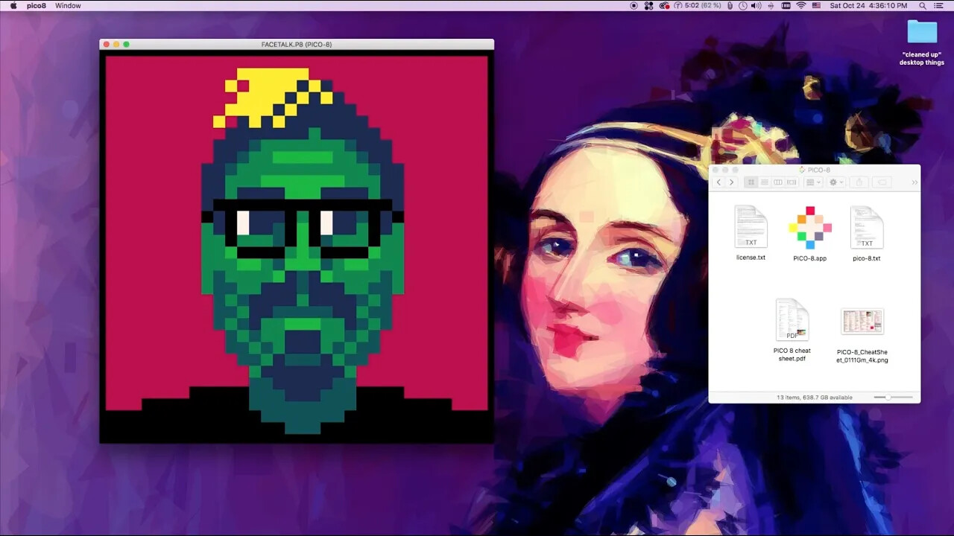Image resolution: width=954 pixels, height=536 pixels.
Task: Click the 13 items, 638.7 GB available status
Action: coord(815,398)
